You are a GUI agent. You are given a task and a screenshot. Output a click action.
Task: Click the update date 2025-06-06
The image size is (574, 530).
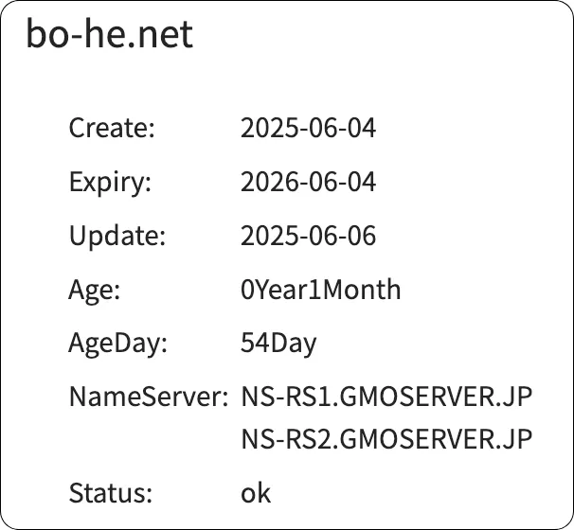[308, 236]
